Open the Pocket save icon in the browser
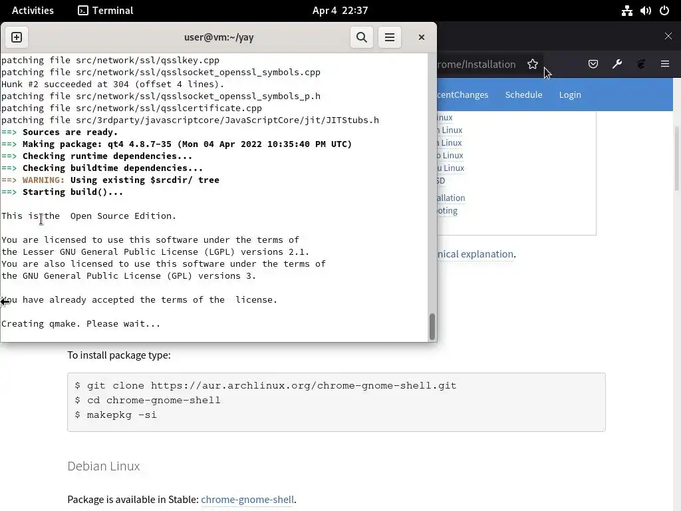Image resolution: width=681 pixels, height=511 pixels. tap(593, 65)
